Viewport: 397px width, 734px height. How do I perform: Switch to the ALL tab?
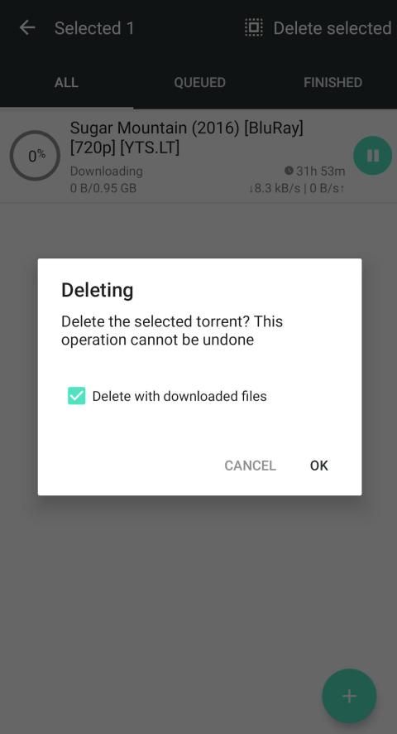point(66,82)
